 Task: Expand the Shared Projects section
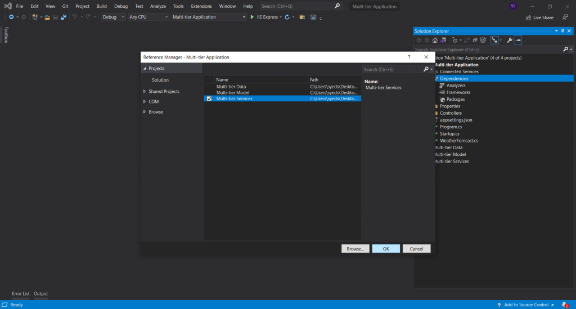[145, 91]
